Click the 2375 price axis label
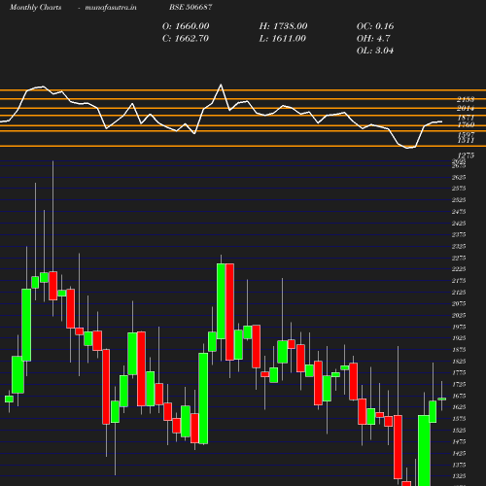 [x=459, y=234]
